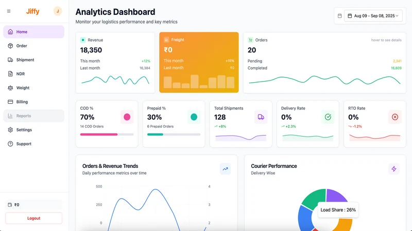Click the Delivery Rate +2.3% change

[x=288, y=126]
